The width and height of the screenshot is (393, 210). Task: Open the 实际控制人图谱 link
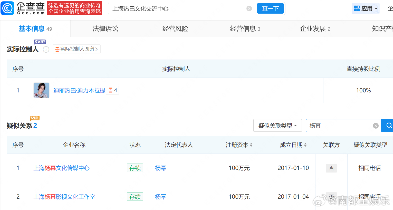pos(76,49)
